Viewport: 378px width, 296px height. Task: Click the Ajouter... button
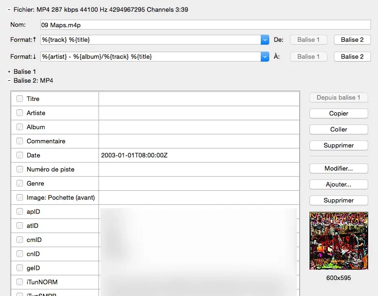coord(338,184)
